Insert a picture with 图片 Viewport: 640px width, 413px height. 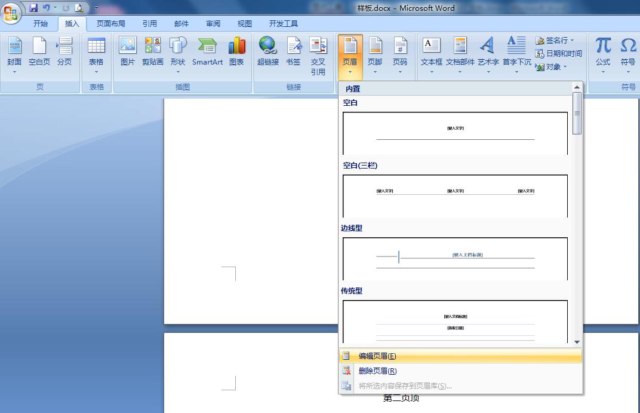point(128,51)
